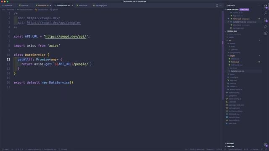Open https://swapi.dev/api/people/ comment link
Image resolution: width=269 pixels, height=151 pixels.
pyautogui.click(x=53, y=23)
